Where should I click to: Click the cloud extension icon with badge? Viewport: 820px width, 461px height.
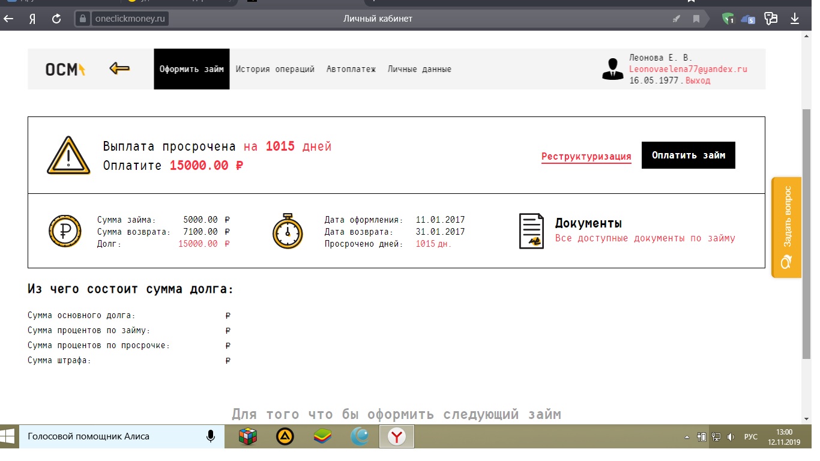point(748,19)
